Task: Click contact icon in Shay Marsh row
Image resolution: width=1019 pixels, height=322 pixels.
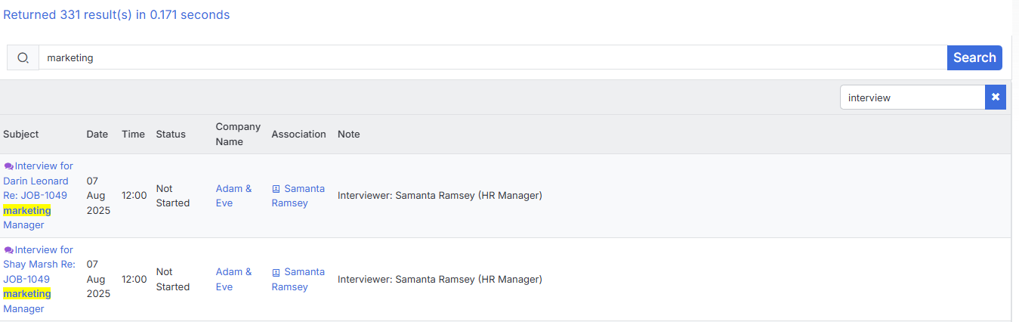Action: click(x=276, y=272)
